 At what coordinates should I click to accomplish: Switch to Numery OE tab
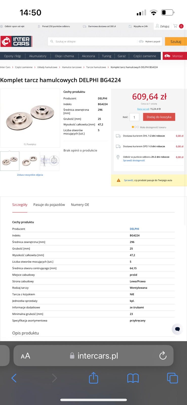pos(80,205)
